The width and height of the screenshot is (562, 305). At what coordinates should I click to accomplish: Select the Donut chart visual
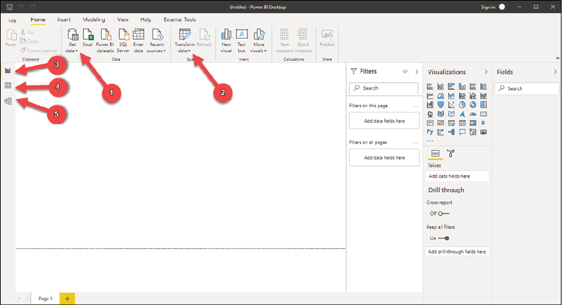pyautogui.click(x=473, y=104)
